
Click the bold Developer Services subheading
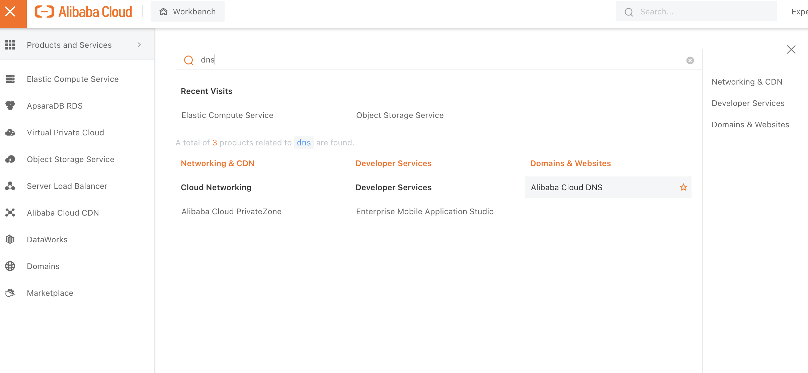(x=393, y=188)
